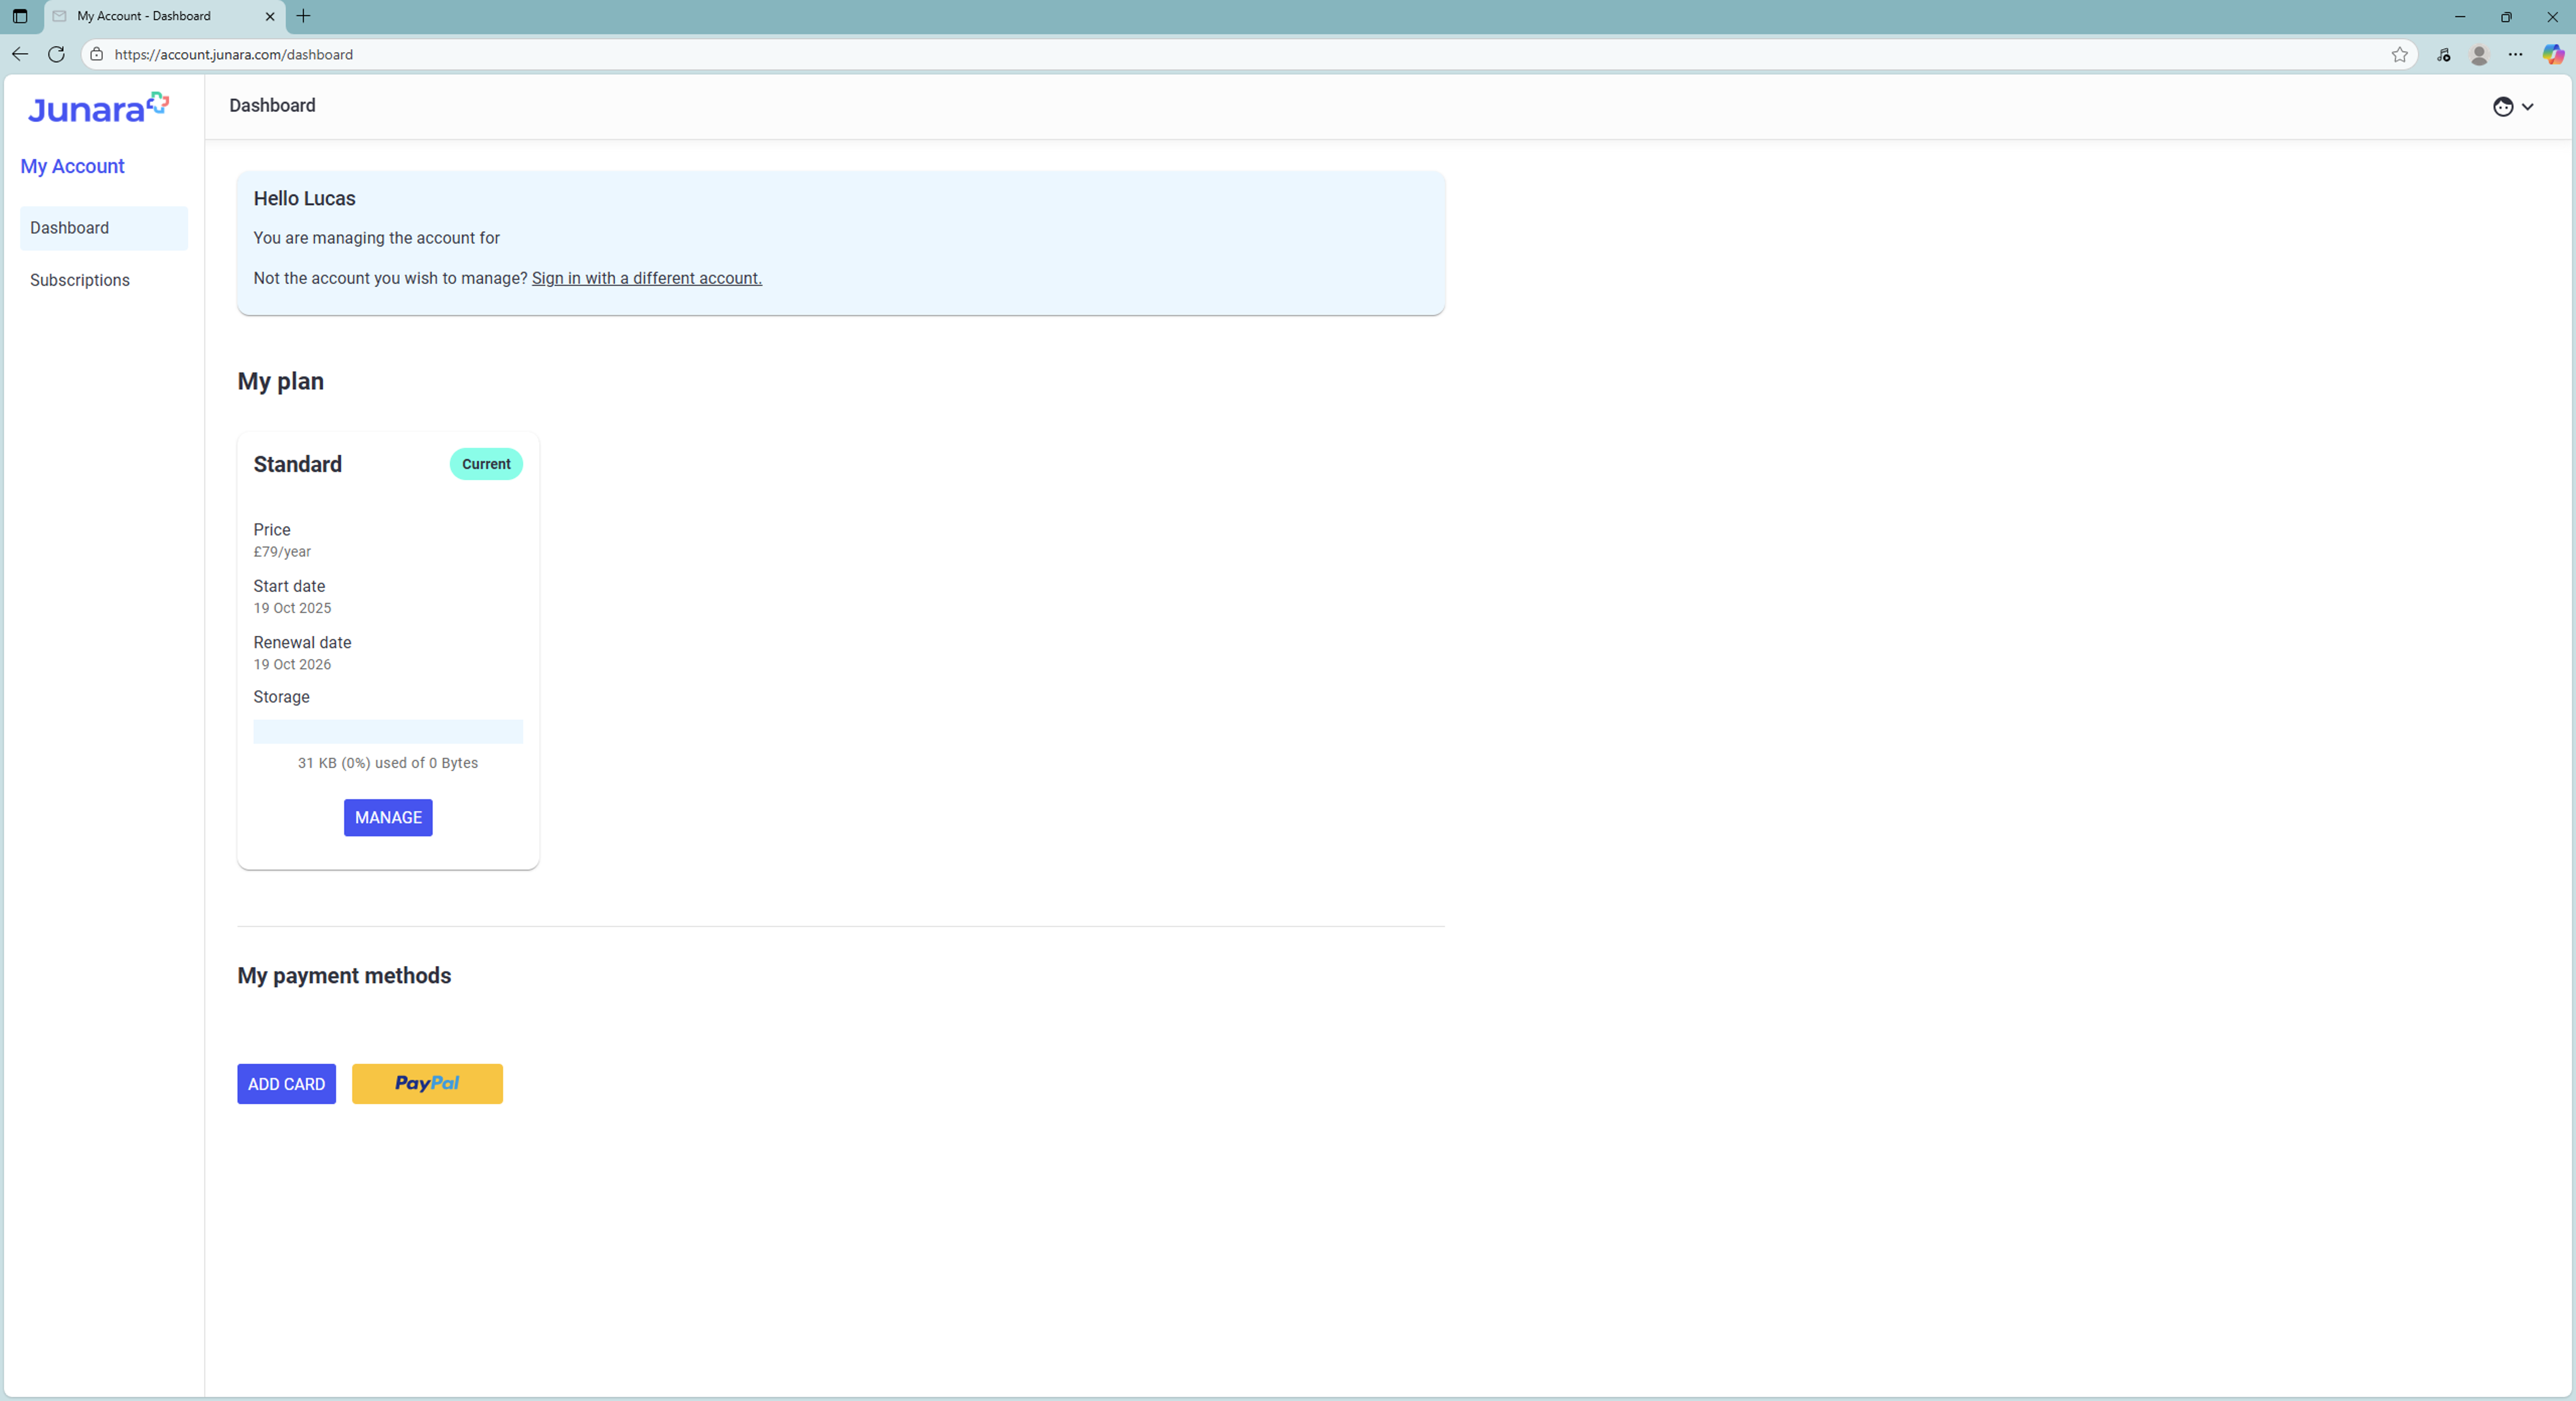Click the "Dashboard" page title in header
This screenshot has height=1401, width=2576.
pos(272,106)
